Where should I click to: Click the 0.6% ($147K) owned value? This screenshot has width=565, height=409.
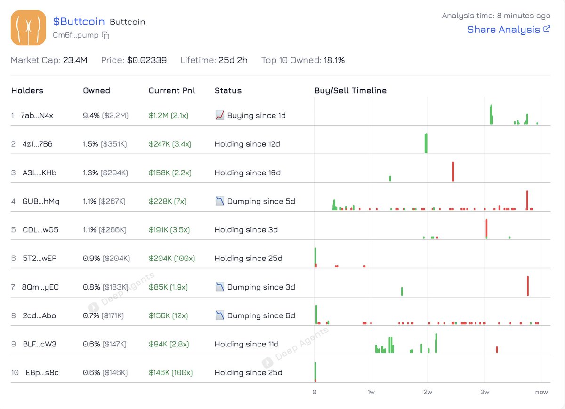click(105, 344)
